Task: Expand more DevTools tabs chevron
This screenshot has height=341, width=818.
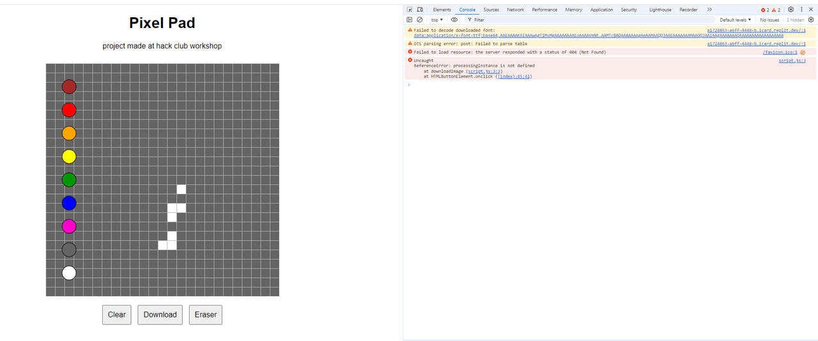Action: point(709,10)
